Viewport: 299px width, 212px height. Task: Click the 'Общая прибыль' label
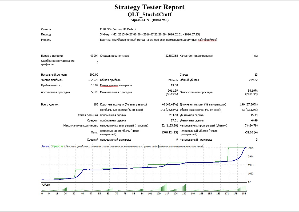pos(111,80)
